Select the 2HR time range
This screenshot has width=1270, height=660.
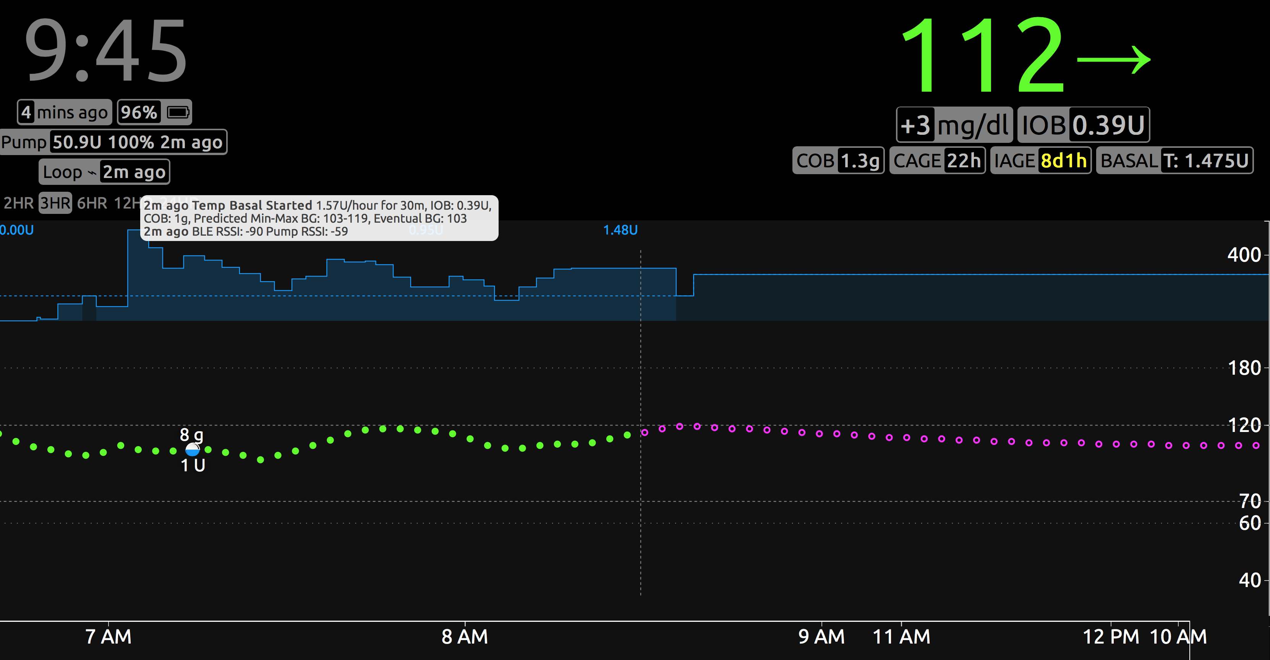click(18, 202)
